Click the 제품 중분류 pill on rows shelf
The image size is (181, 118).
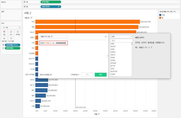(x=51, y=7)
